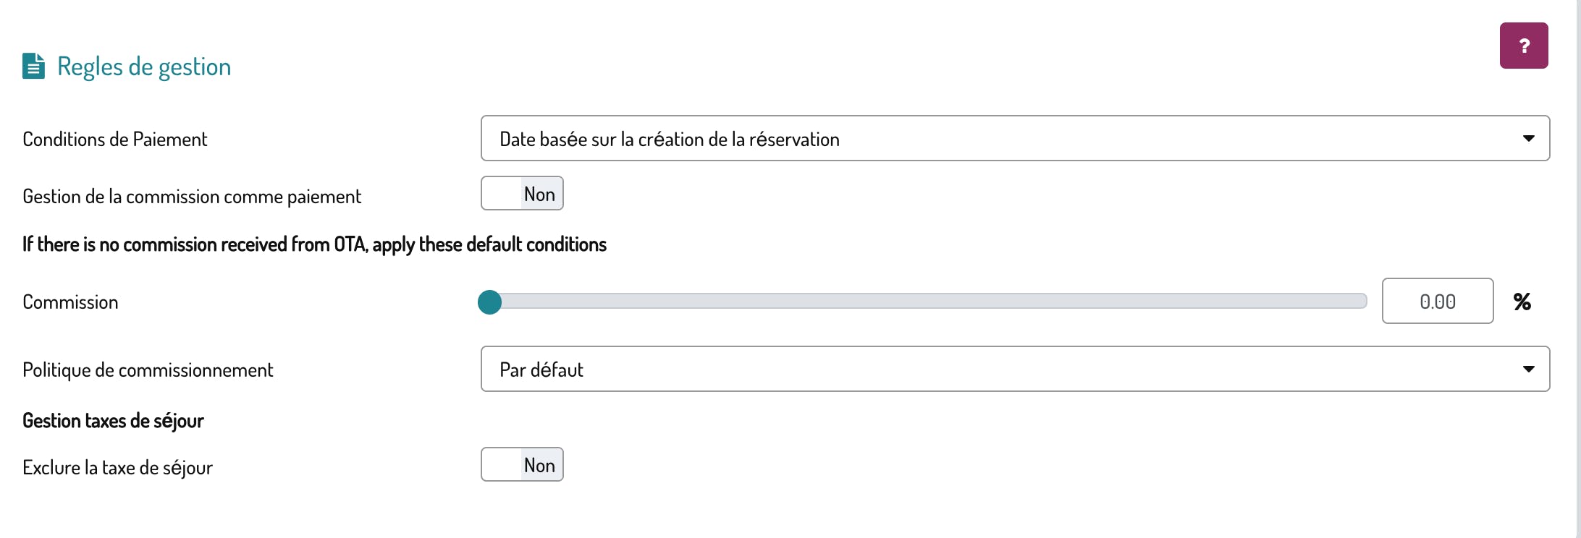
Task: Click the Exclure la taxe de séjour label
Action: [x=117, y=468]
